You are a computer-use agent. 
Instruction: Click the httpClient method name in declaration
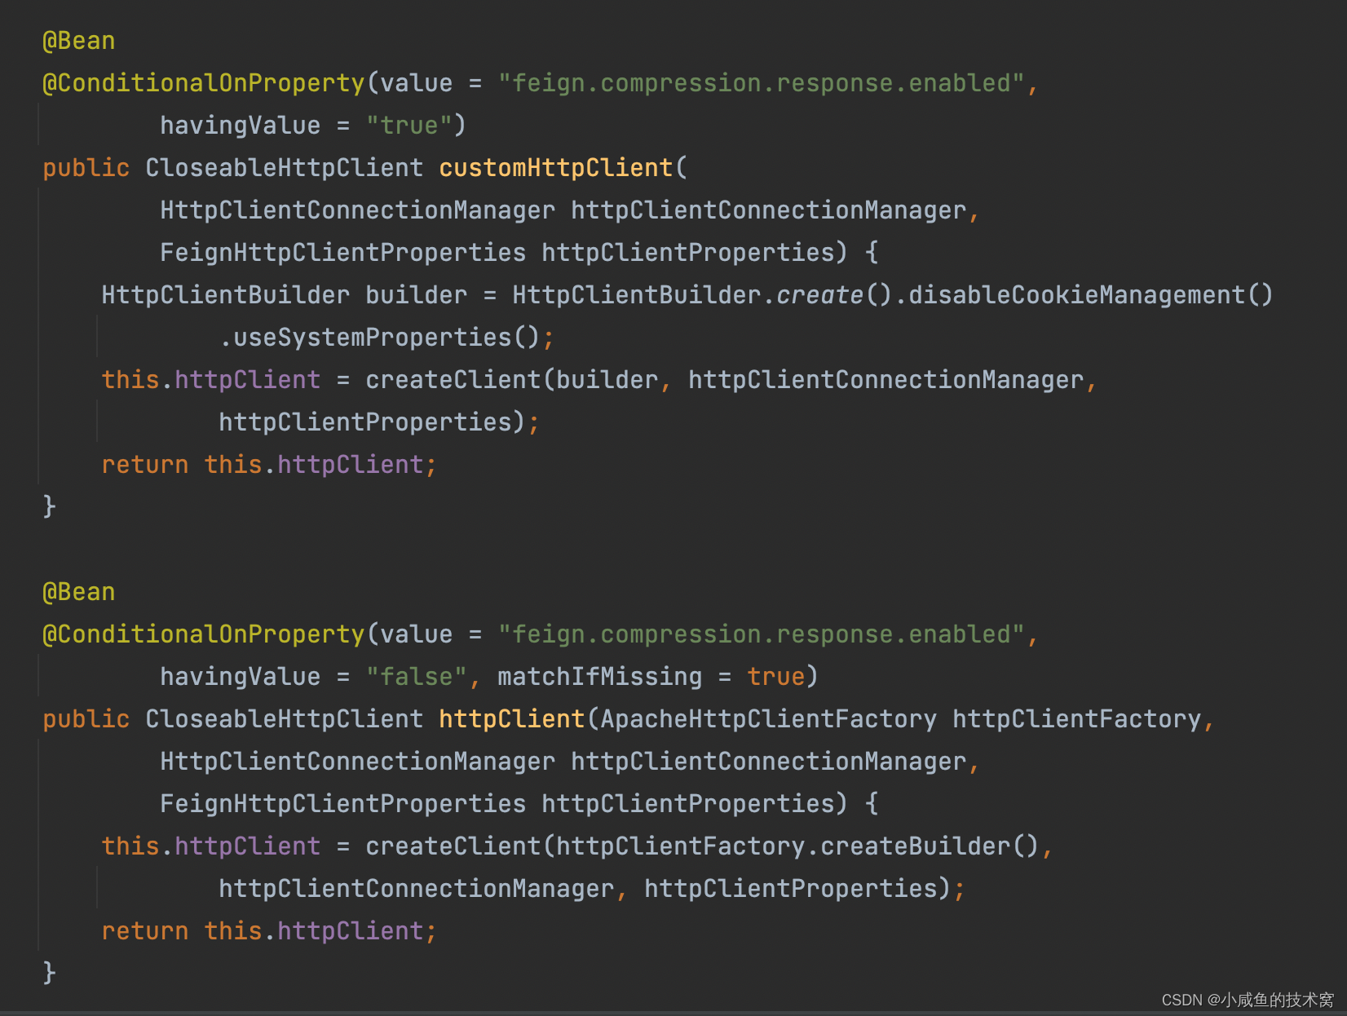coord(511,719)
